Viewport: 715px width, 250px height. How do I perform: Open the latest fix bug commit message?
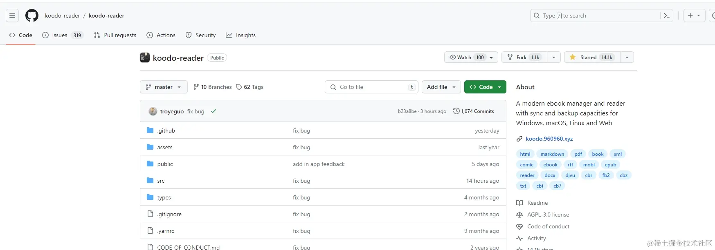pyautogui.click(x=196, y=111)
